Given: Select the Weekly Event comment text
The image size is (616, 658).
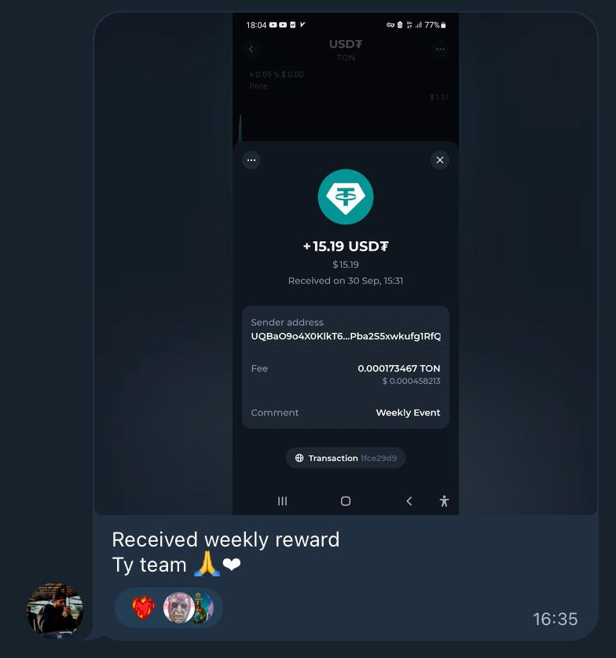Looking at the screenshot, I should [x=408, y=412].
